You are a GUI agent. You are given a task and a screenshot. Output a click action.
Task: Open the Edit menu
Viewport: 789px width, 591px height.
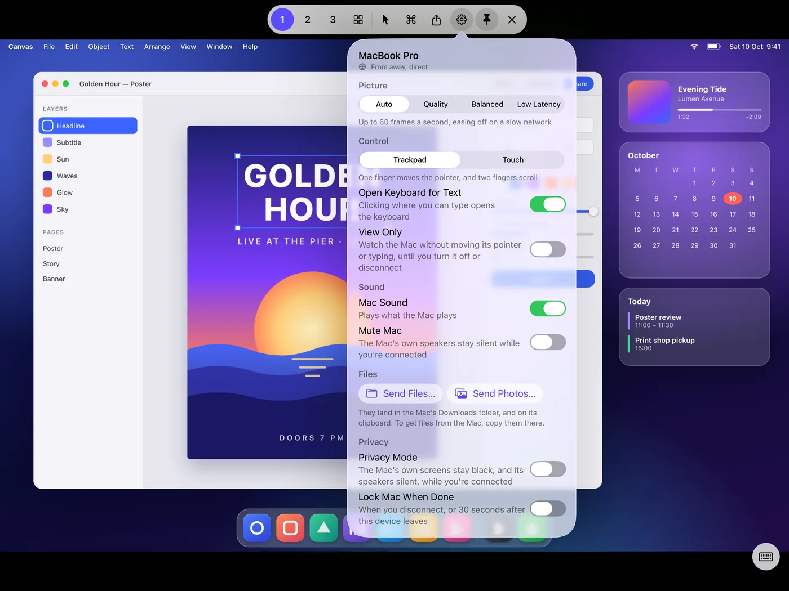[72, 47]
